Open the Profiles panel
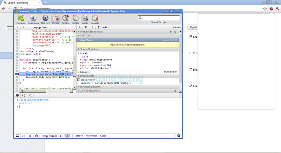The height and width of the screenshot is (153, 281). click(76, 19)
